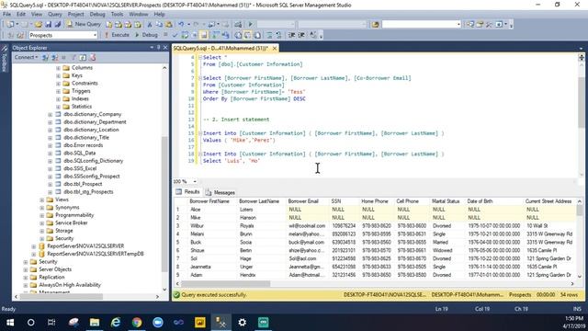
Task: Click Cancel Executing Query stop icon
Action: pos(165,35)
